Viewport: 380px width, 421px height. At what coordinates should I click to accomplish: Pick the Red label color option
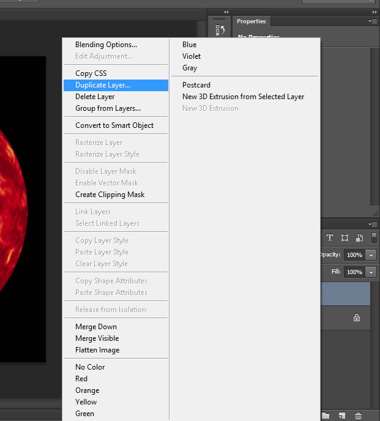[x=81, y=379]
